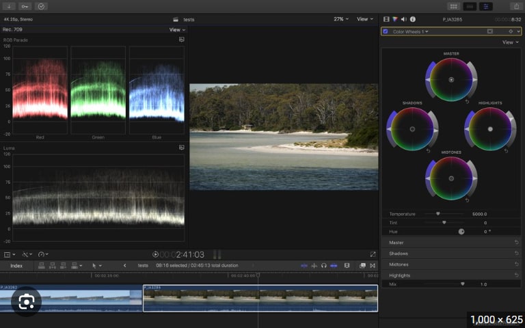Toggle the timeline panel button in top bar
Image resolution: width=525 pixels, height=328 pixels.
pyautogui.click(x=470, y=6)
